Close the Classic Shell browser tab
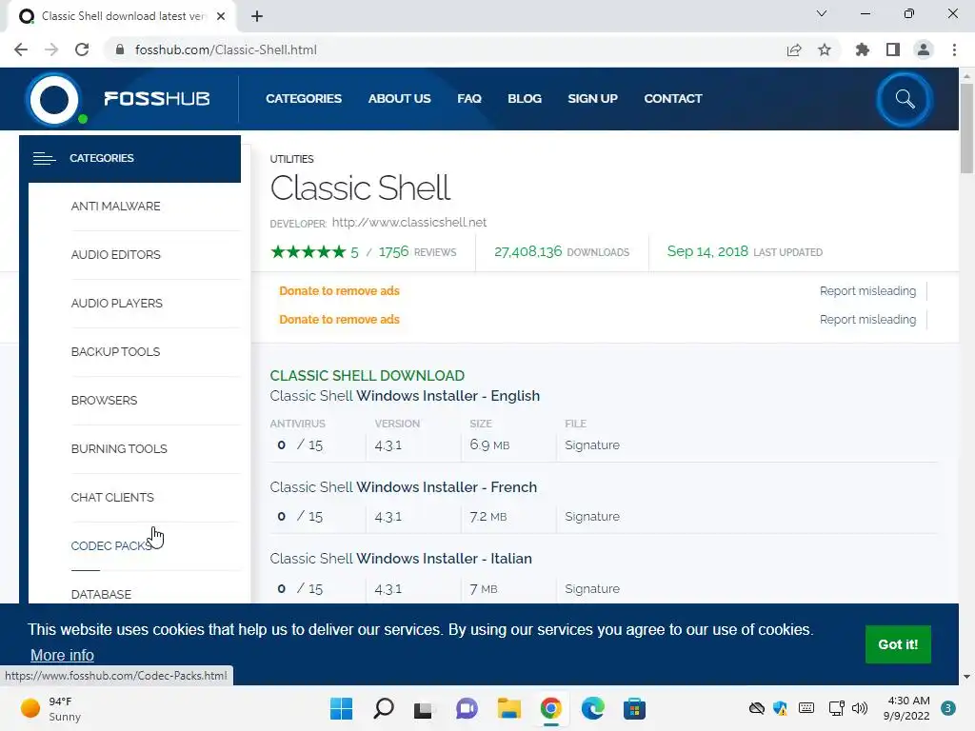975x731 pixels. point(221,16)
